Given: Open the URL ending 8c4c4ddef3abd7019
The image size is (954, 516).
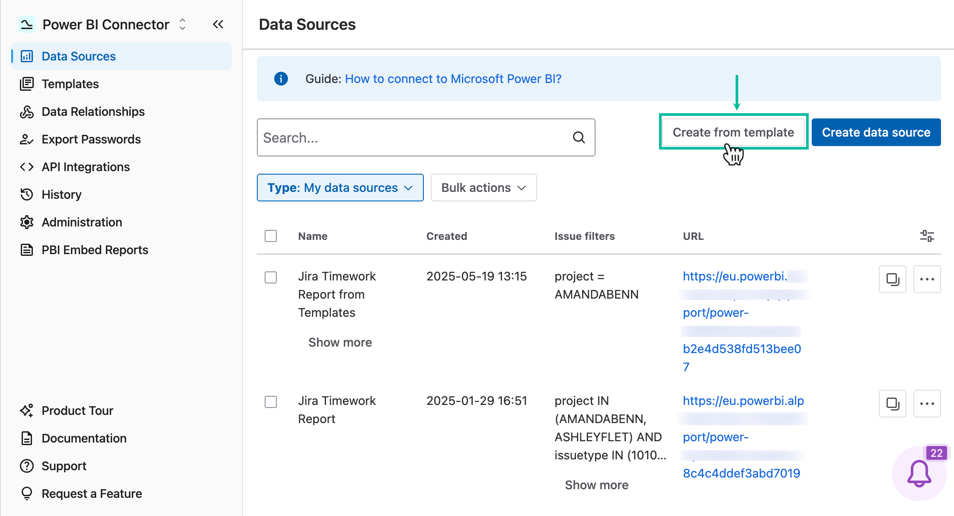Looking at the screenshot, I should click(744, 437).
